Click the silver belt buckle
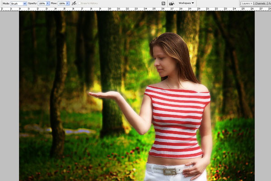 170,171
